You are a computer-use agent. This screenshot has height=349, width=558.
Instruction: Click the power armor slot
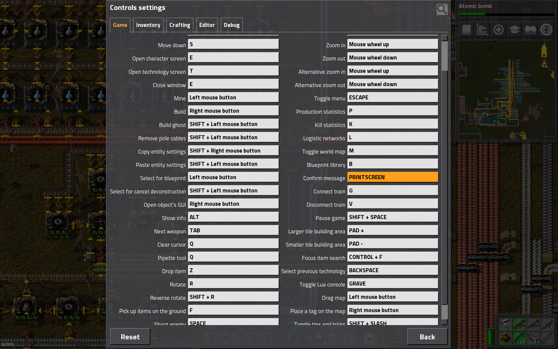[x=506, y=338]
